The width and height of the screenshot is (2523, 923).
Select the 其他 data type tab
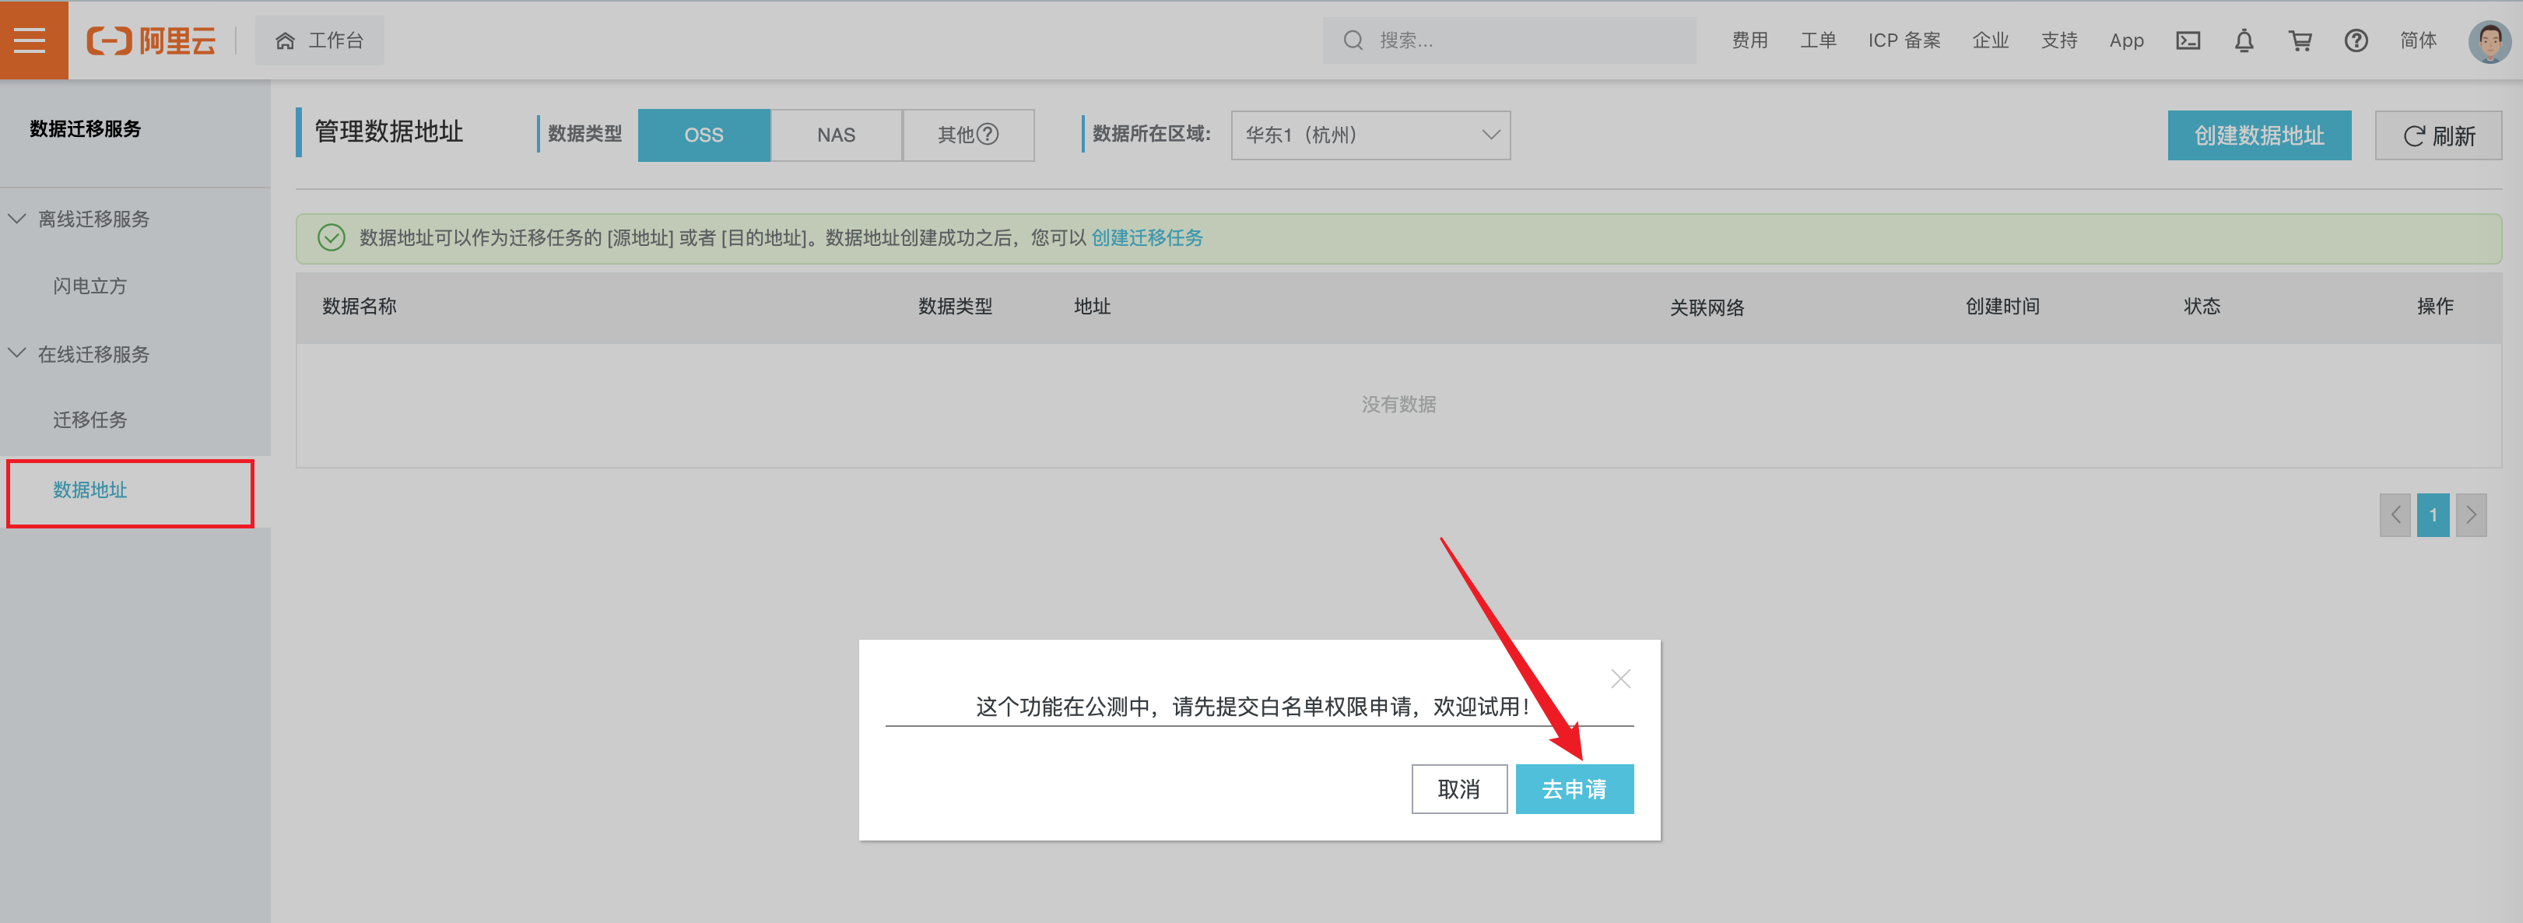point(967,135)
